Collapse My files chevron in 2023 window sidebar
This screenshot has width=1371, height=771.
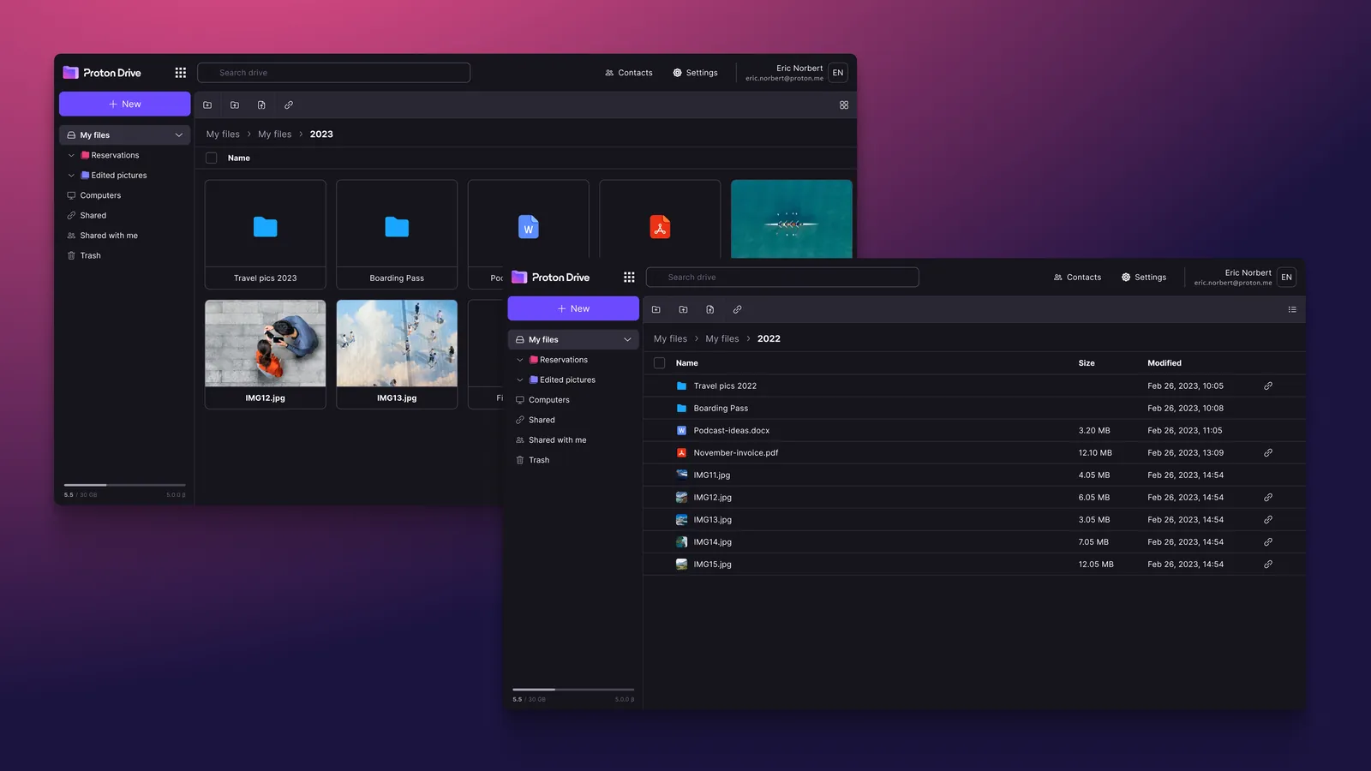coord(178,135)
